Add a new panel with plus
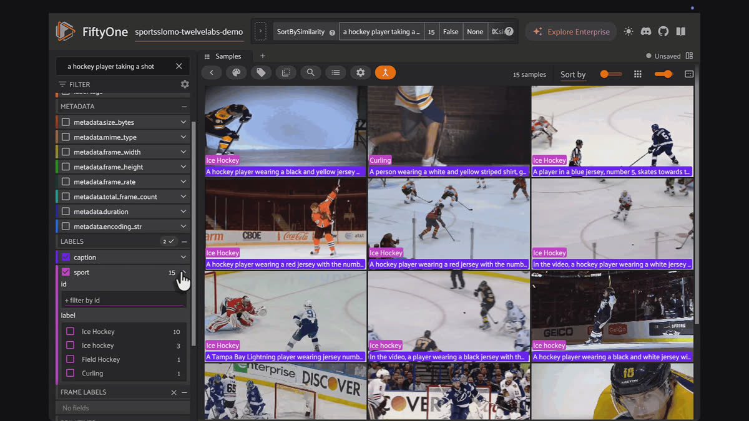The width and height of the screenshot is (749, 421). pos(263,56)
